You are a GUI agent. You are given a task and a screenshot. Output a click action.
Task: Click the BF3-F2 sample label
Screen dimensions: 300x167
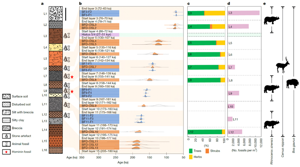coord(87,12)
